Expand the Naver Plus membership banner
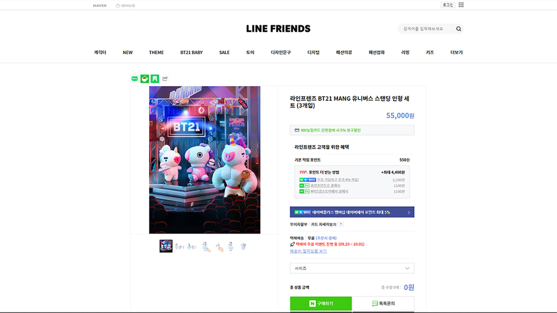The image size is (557, 313). 352,212
